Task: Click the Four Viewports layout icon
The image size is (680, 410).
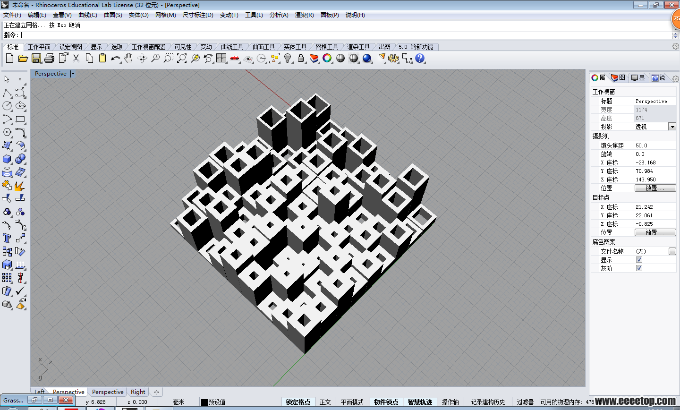Action: tap(221, 58)
